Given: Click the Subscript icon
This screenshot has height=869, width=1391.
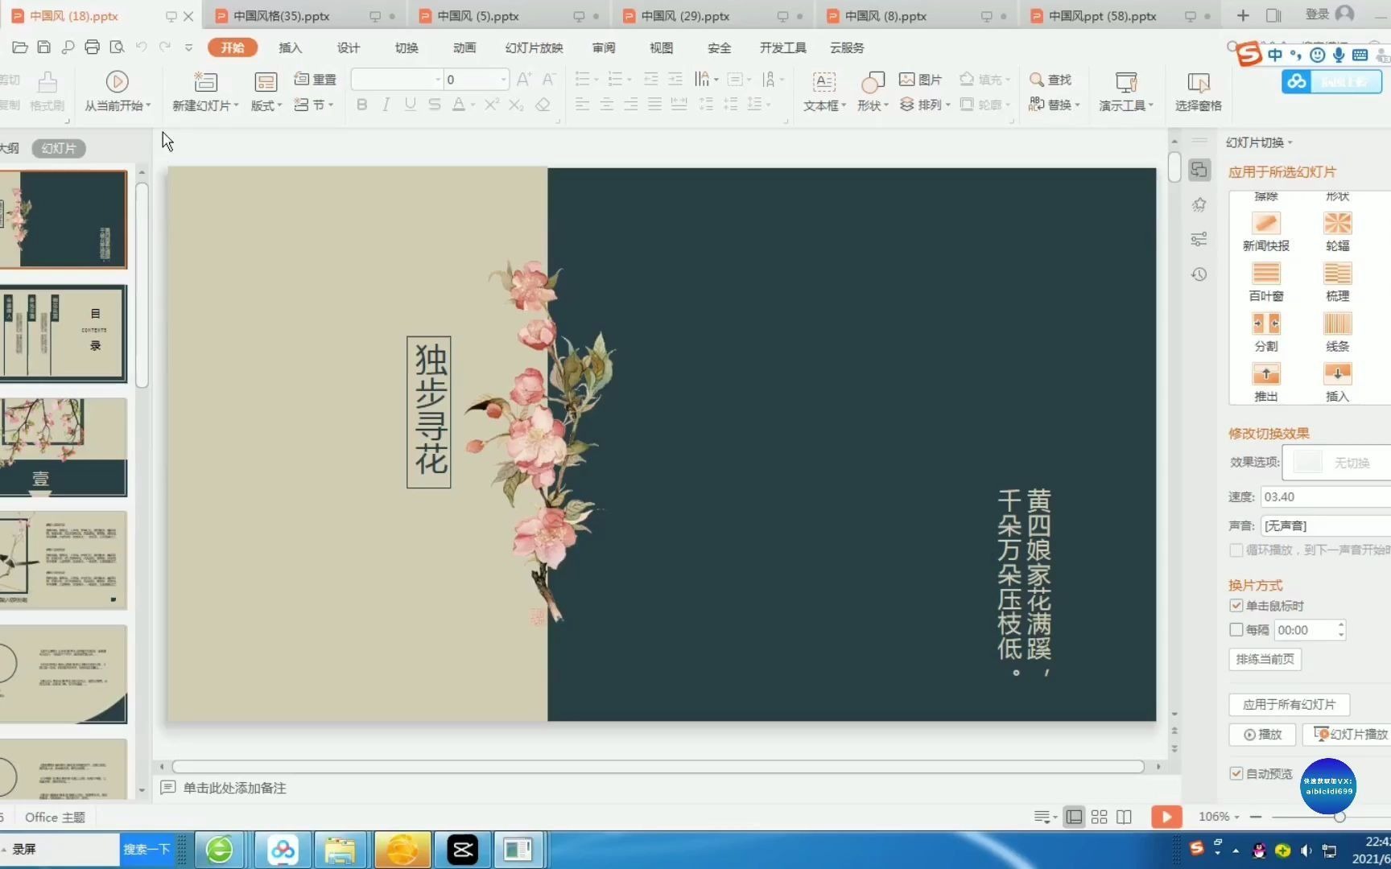Looking at the screenshot, I should 517,105.
